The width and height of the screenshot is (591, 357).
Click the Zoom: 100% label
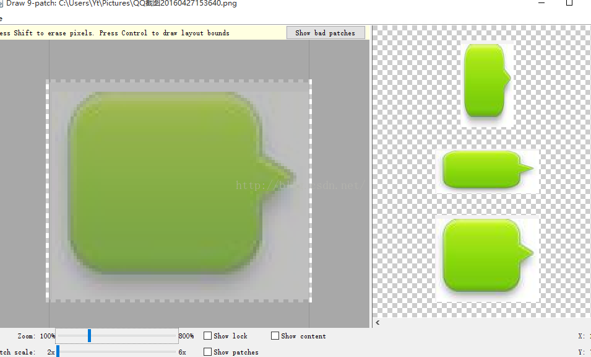click(36, 336)
